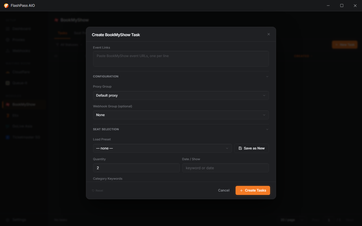
Task: Focus the Date / Show keyword field
Action: click(225, 168)
